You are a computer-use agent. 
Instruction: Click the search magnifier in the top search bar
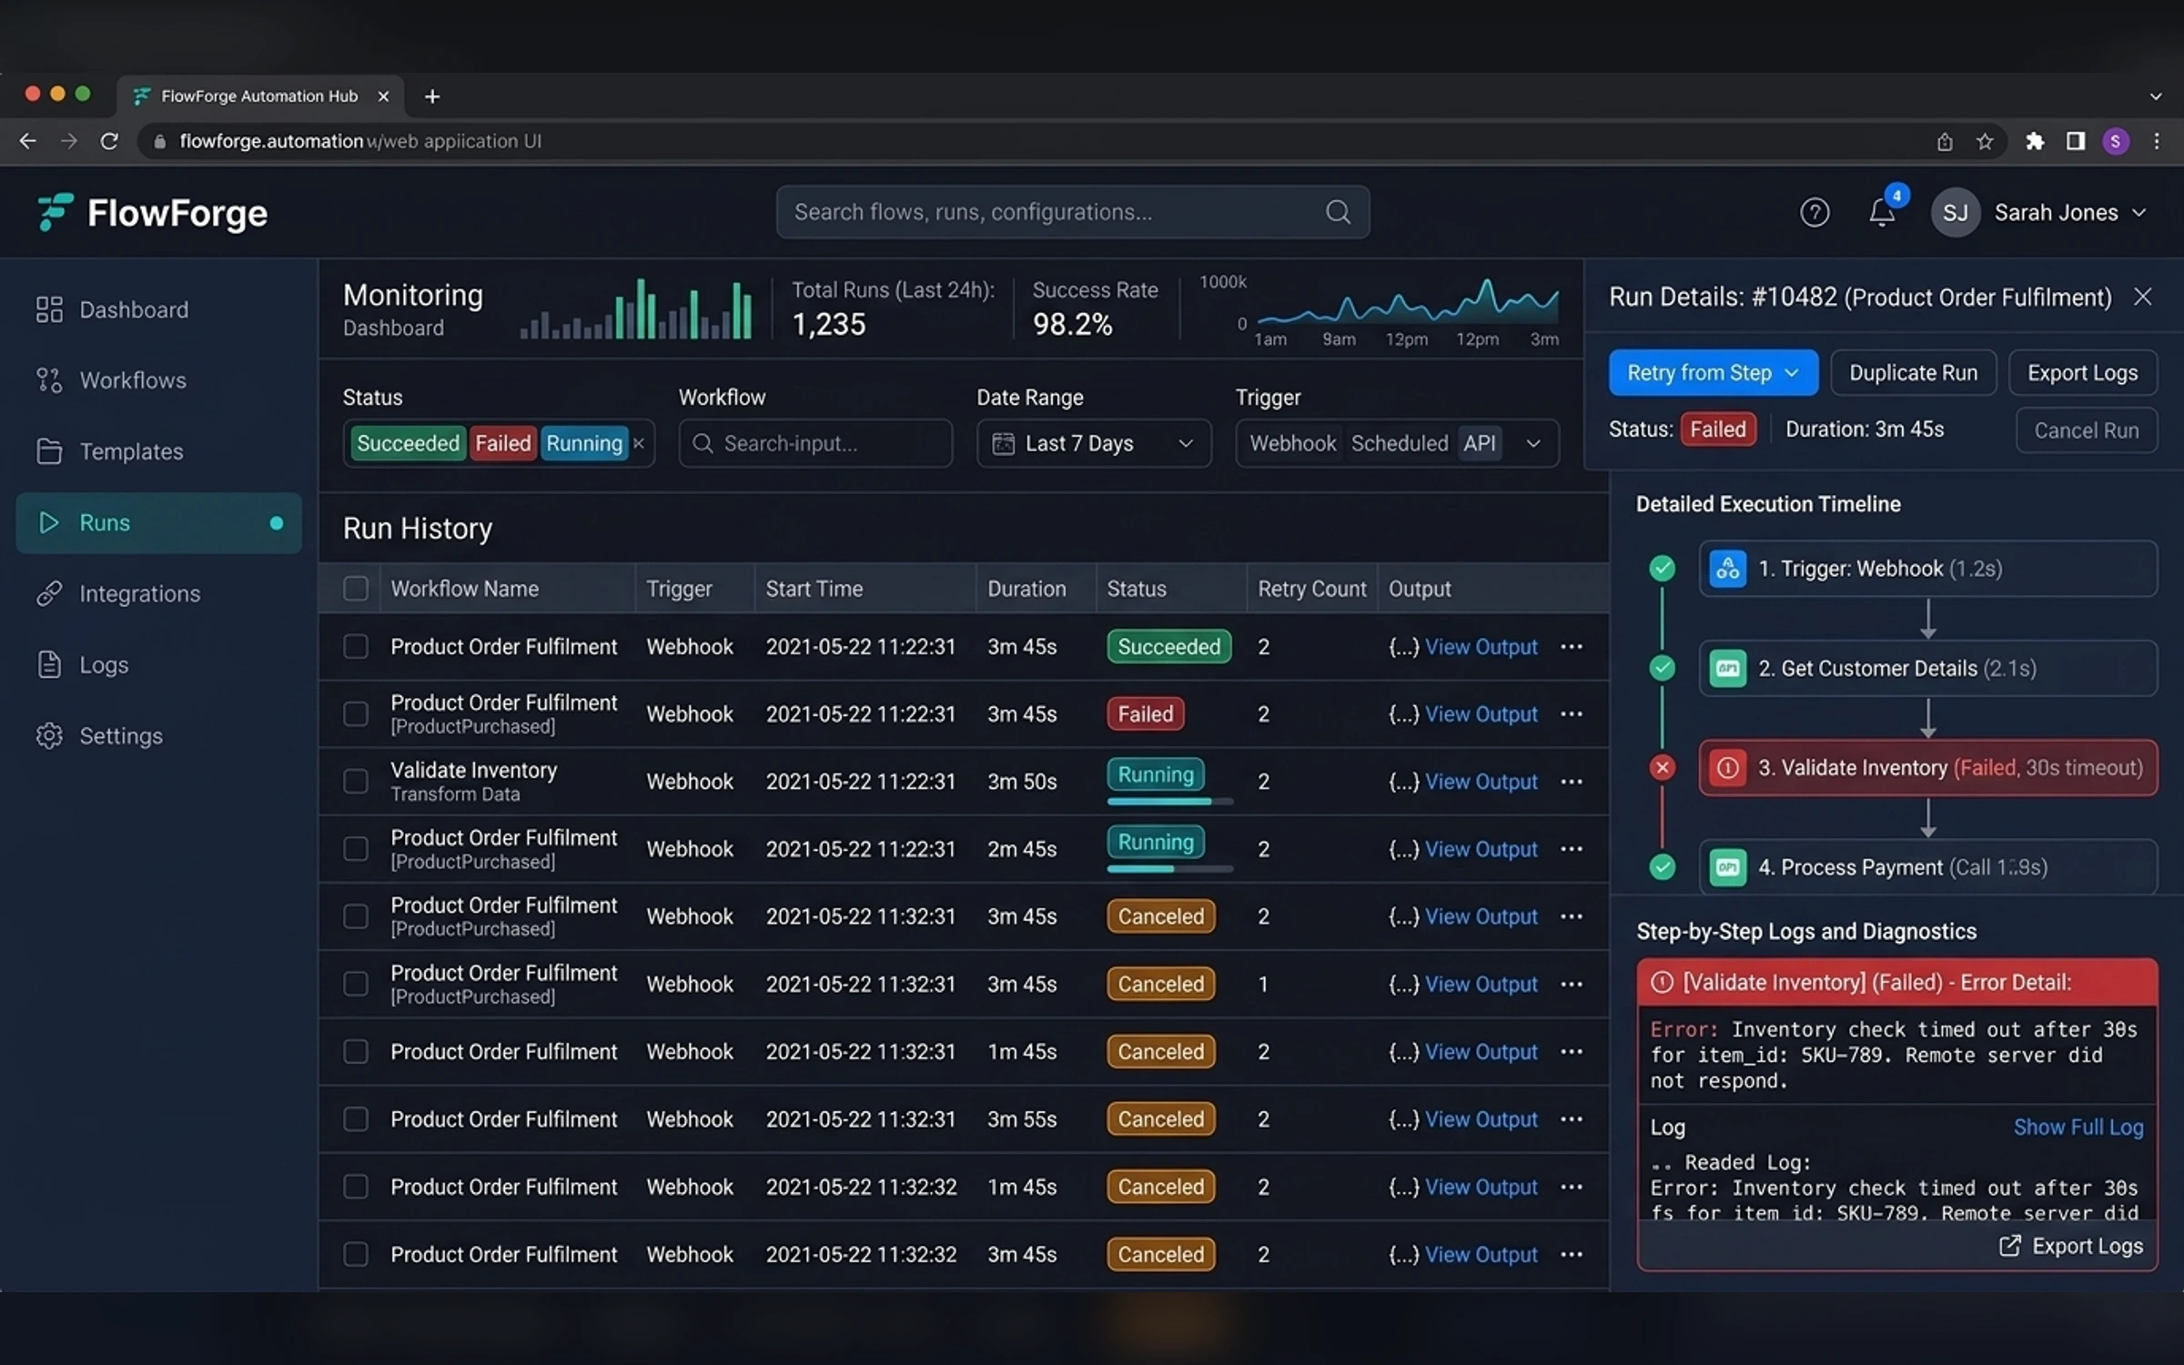point(1338,212)
